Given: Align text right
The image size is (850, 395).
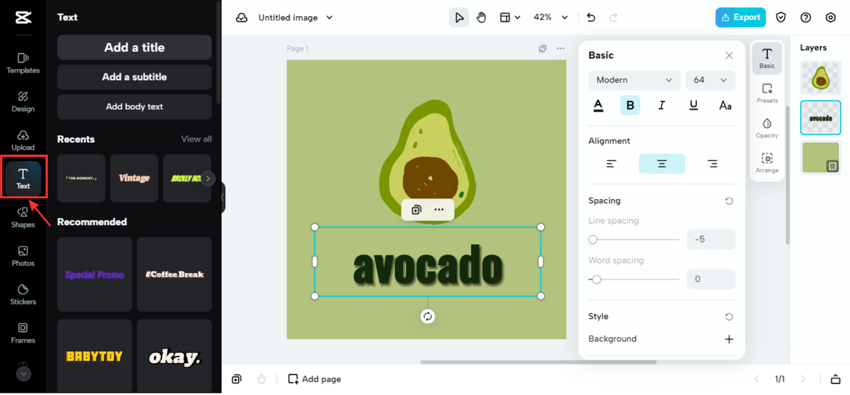Looking at the screenshot, I should [713, 164].
